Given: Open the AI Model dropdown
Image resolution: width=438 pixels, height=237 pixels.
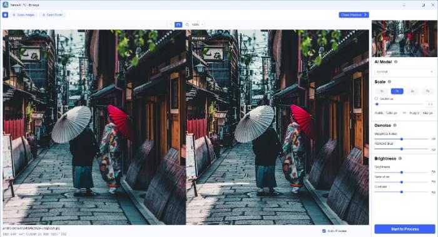Looking at the screenshot, I should (404, 72).
